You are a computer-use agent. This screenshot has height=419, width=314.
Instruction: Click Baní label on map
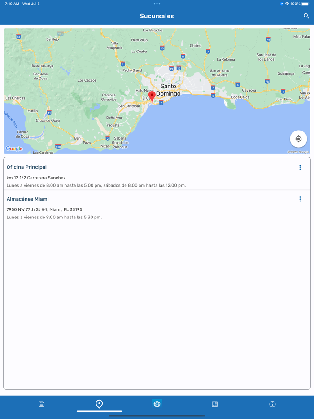click(x=78, y=138)
